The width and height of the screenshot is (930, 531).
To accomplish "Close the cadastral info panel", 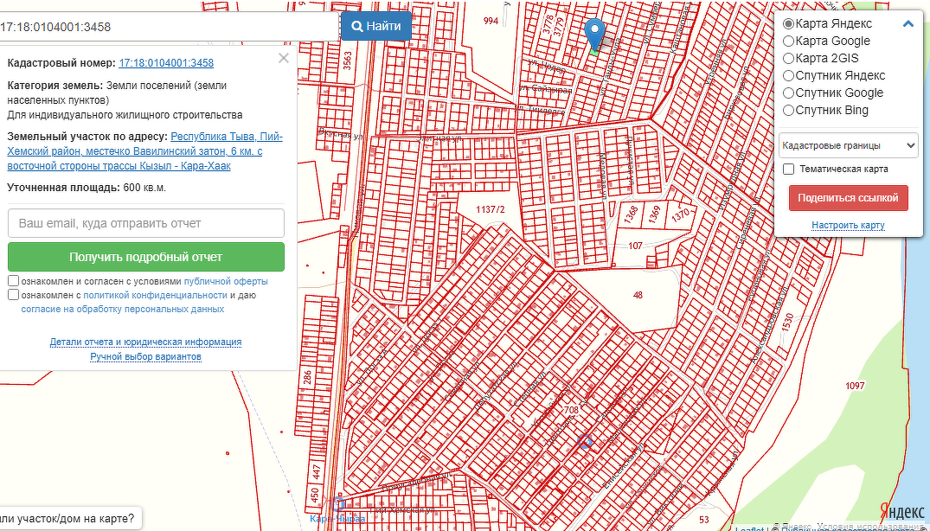I will click(x=283, y=59).
